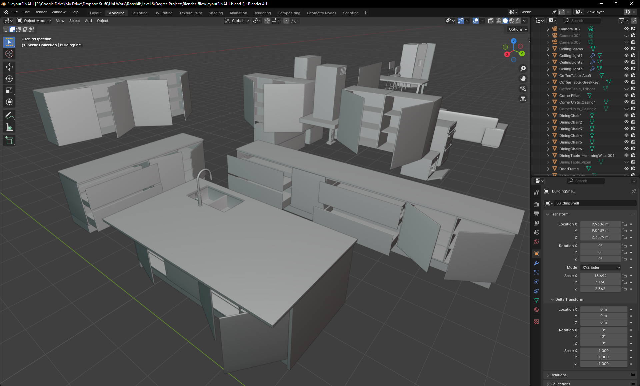This screenshot has height=386, width=640.
Task: Expand the CornerPillar outliner item
Action: 548,96
